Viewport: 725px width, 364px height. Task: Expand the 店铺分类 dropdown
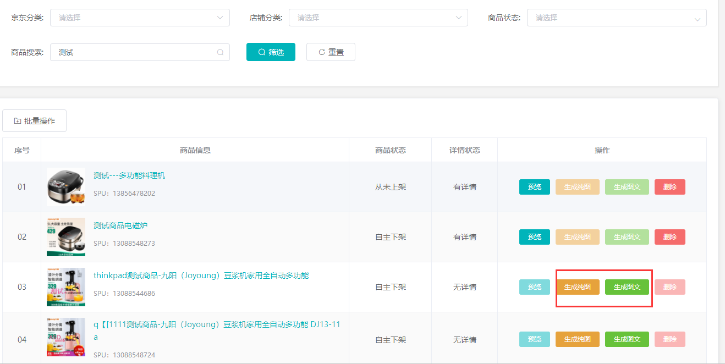[378, 18]
